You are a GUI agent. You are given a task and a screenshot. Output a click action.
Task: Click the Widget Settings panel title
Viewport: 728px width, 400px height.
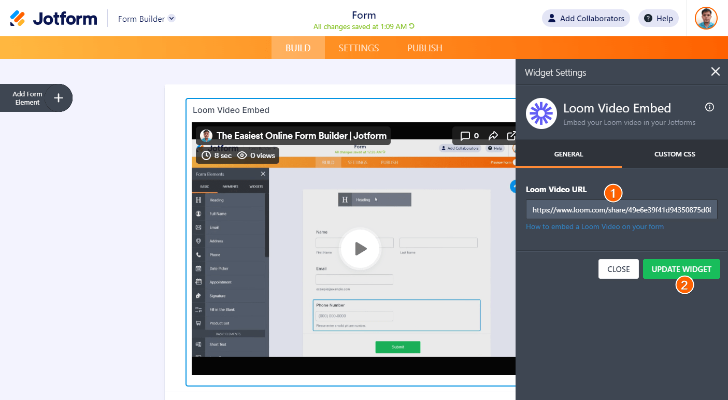[x=555, y=73]
